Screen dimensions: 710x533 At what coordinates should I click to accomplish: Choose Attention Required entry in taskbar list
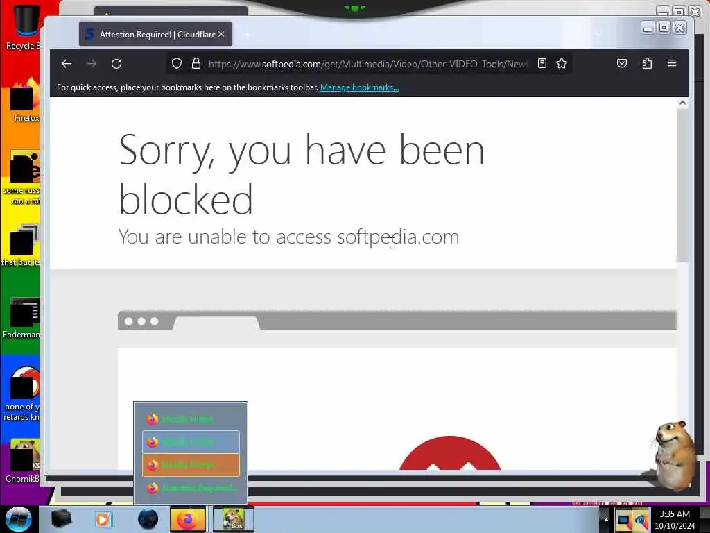point(191,488)
